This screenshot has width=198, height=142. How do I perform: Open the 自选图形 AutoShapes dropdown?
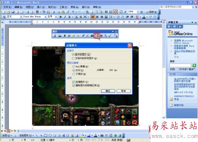point(27,135)
